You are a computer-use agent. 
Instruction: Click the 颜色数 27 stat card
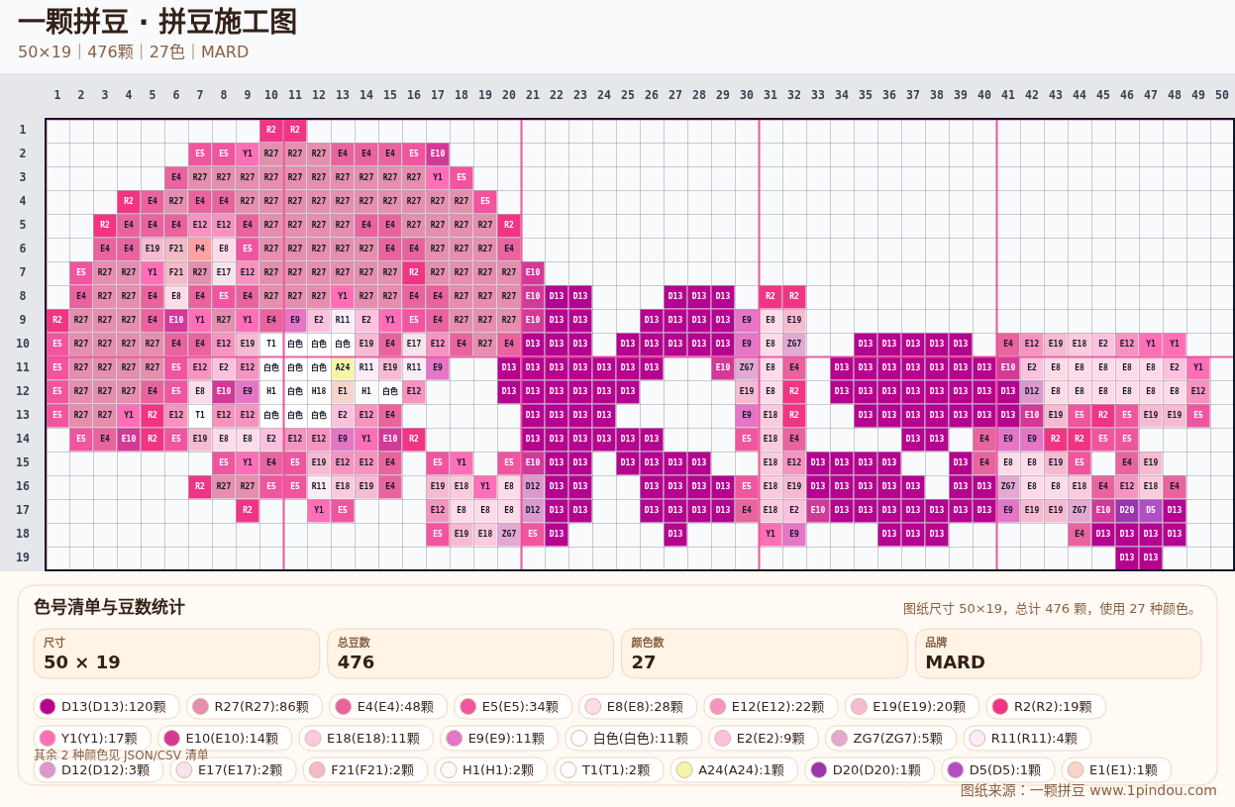(x=765, y=654)
